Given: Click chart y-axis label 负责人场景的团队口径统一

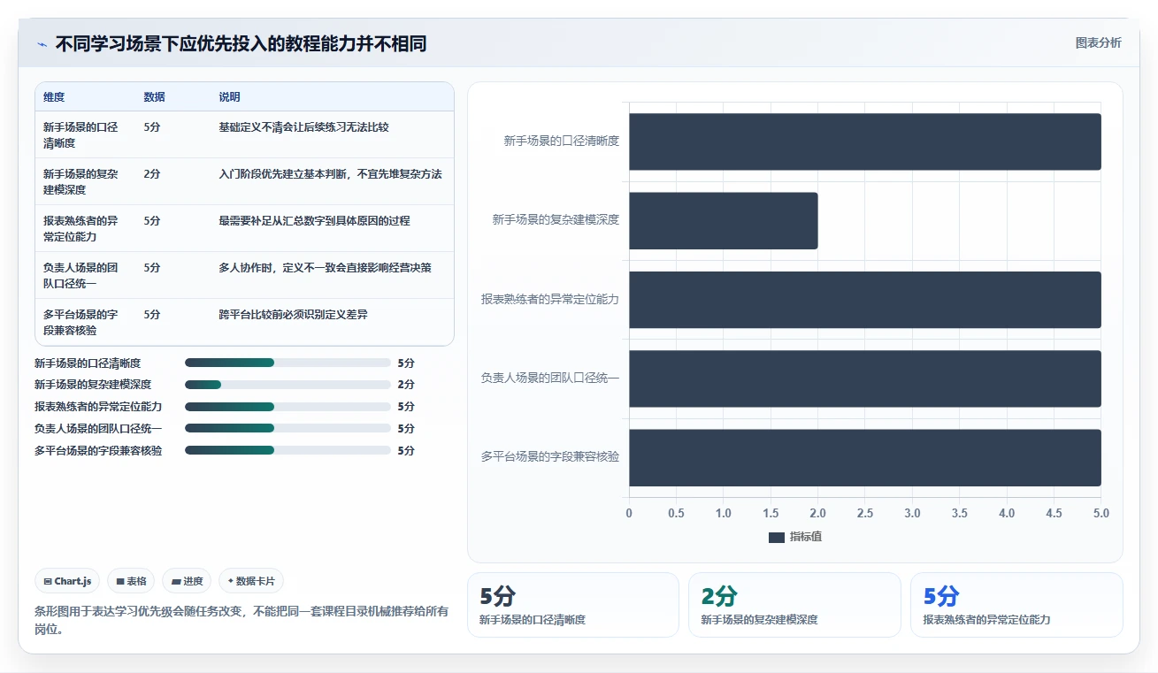Looking at the screenshot, I should point(550,378).
